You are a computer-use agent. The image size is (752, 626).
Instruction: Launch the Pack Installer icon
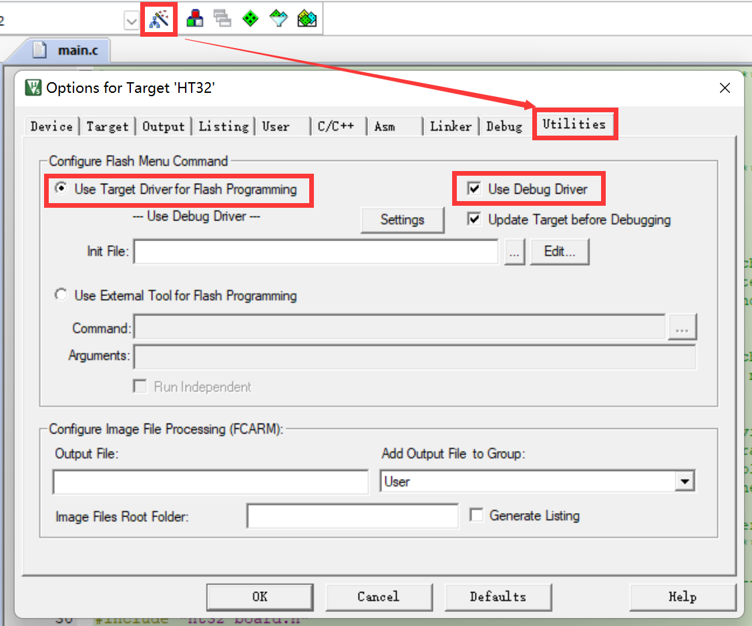click(307, 19)
